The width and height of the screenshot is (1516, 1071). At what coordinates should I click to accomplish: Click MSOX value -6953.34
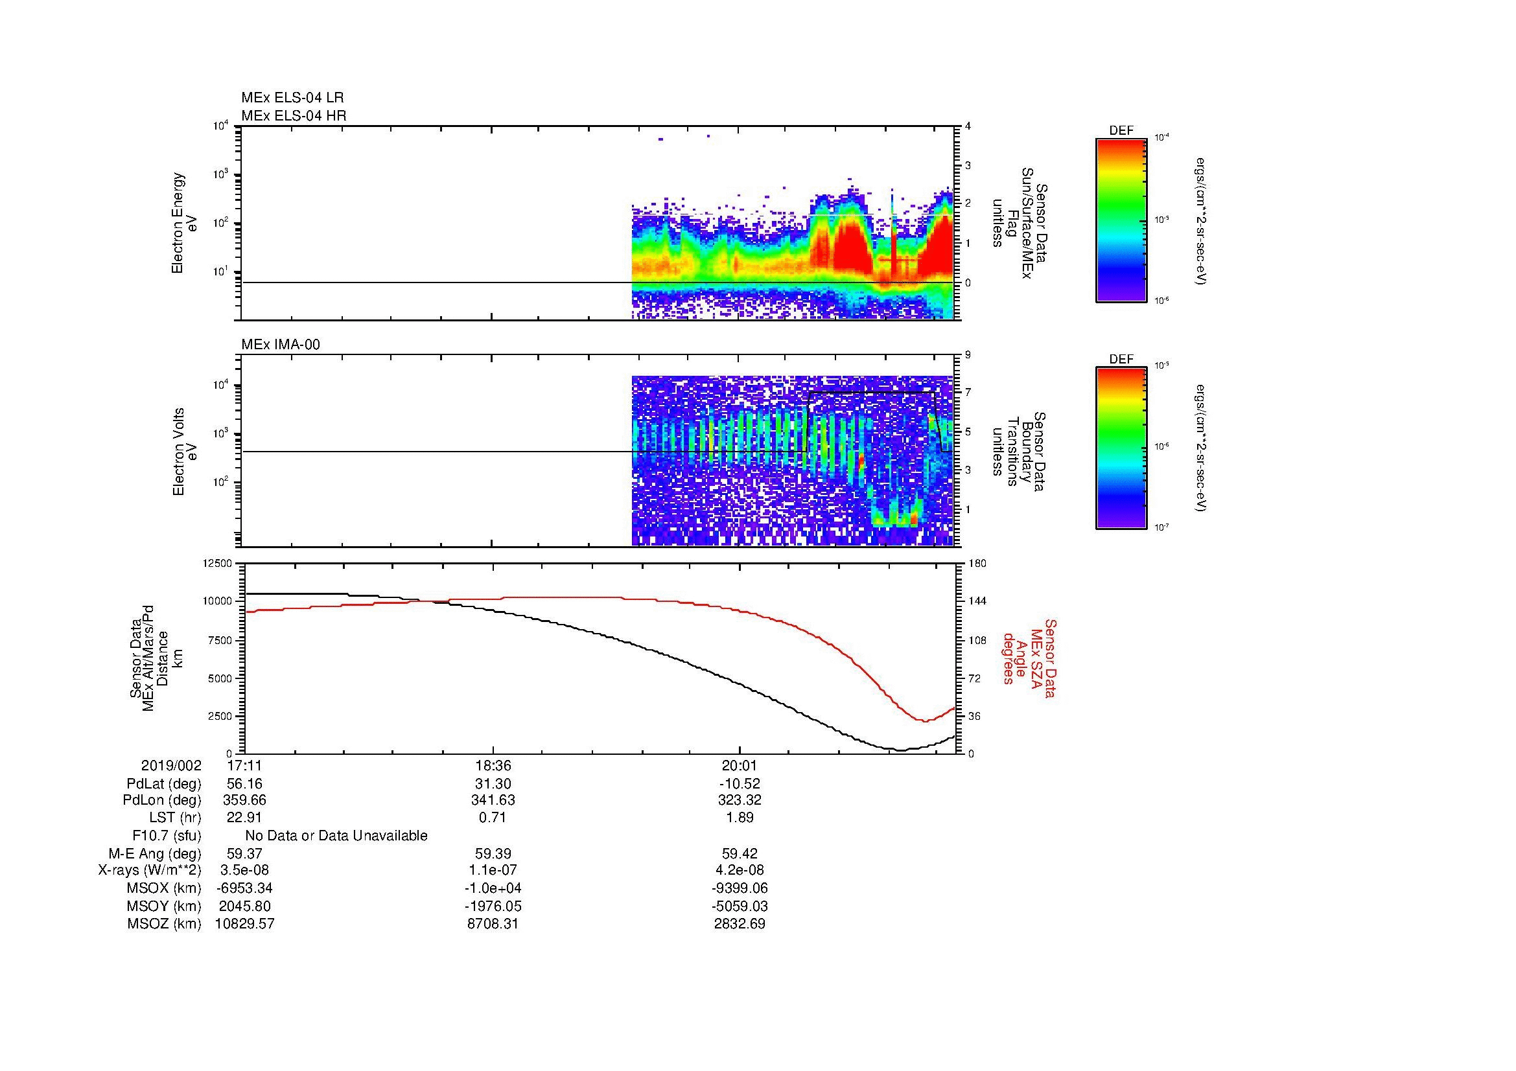244,888
